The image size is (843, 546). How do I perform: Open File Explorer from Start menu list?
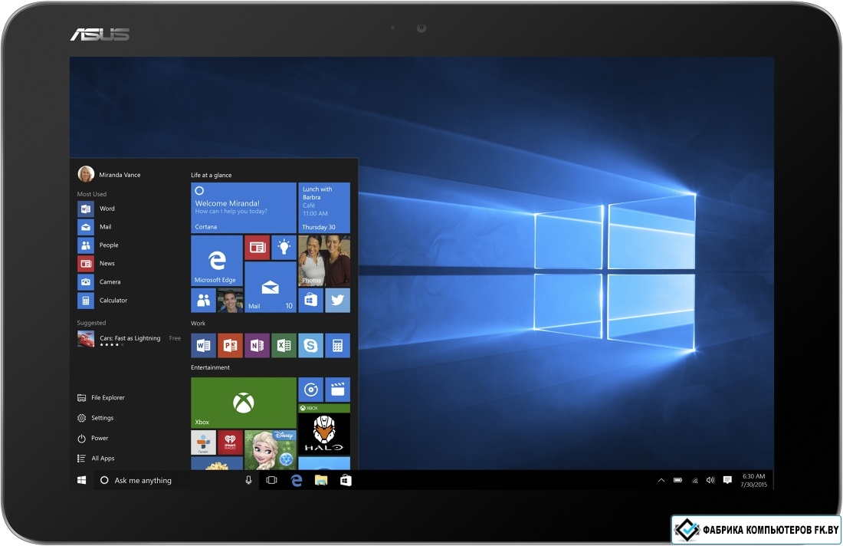tap(101, 397)
